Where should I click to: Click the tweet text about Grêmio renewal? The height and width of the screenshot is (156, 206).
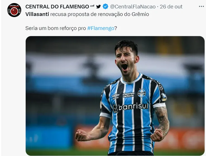[87, 14]
